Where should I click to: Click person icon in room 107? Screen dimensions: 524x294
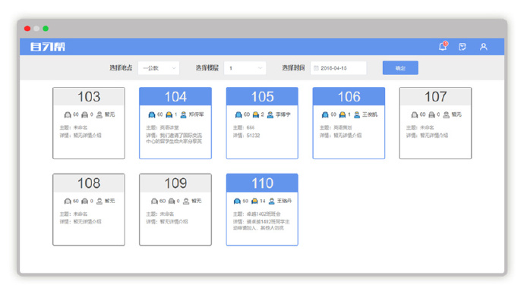click(446, 114)
